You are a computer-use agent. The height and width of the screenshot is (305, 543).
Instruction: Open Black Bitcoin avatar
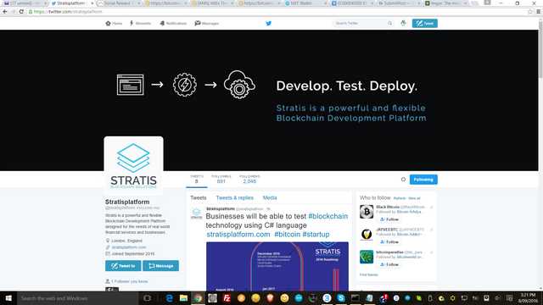[367, 212]
